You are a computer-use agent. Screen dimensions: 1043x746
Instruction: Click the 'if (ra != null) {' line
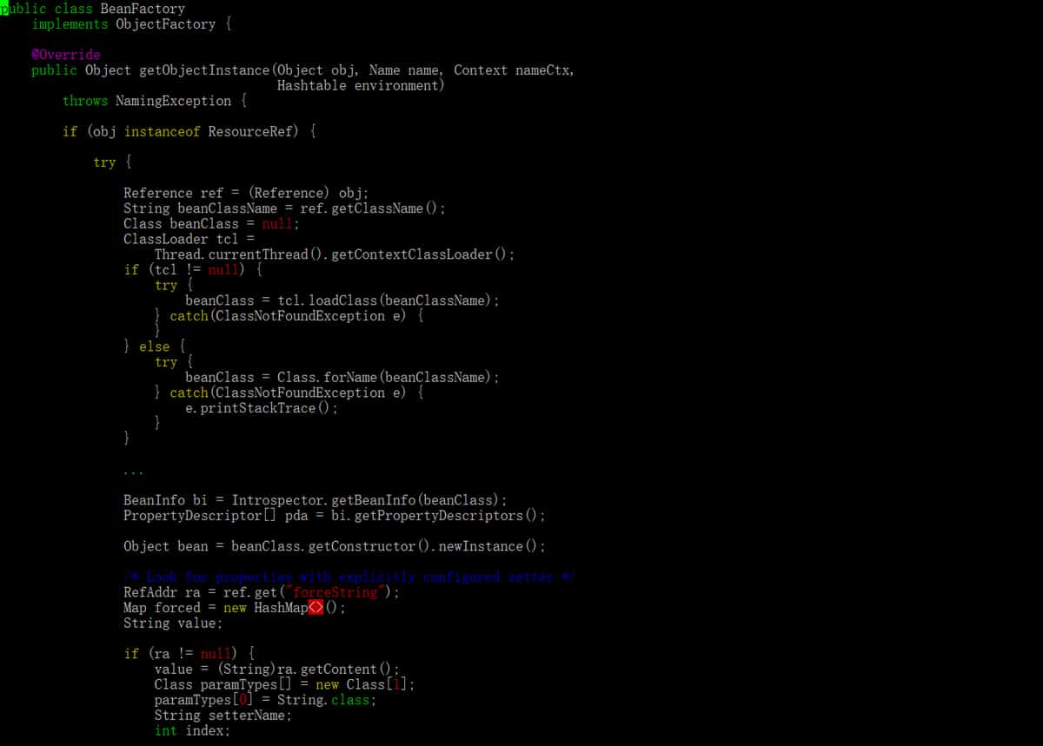click(x=189, y=654)
